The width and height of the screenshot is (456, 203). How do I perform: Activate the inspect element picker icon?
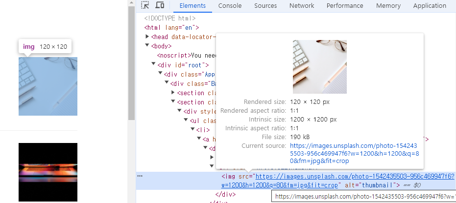pos(145,5)
